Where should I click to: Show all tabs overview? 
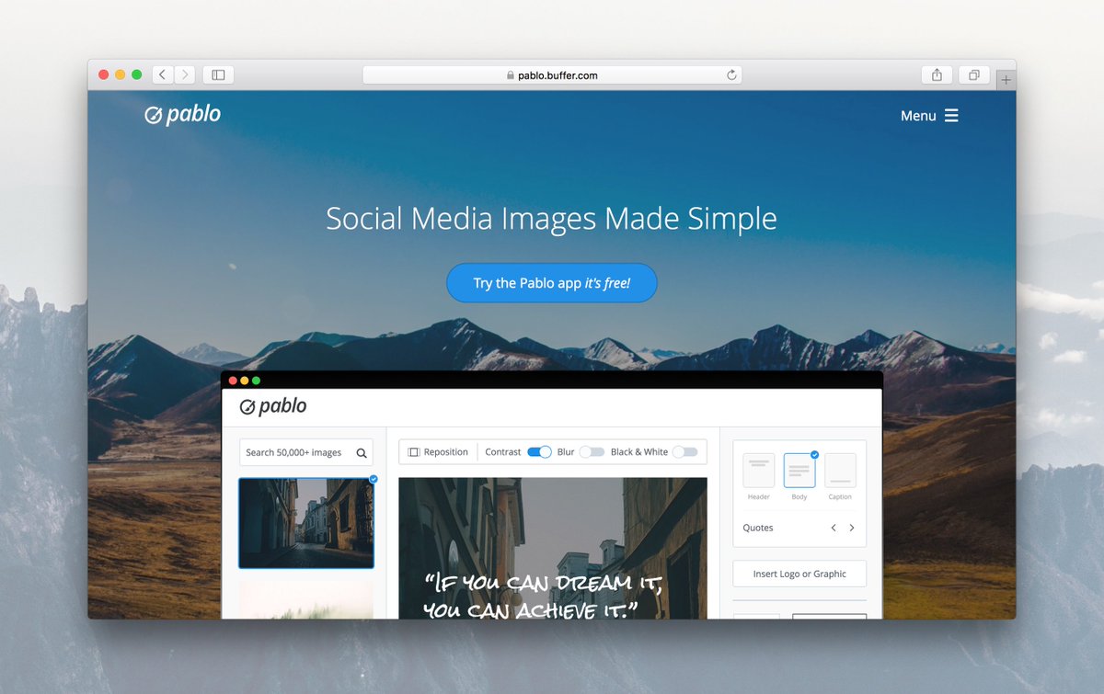click(x=973, y=74)
